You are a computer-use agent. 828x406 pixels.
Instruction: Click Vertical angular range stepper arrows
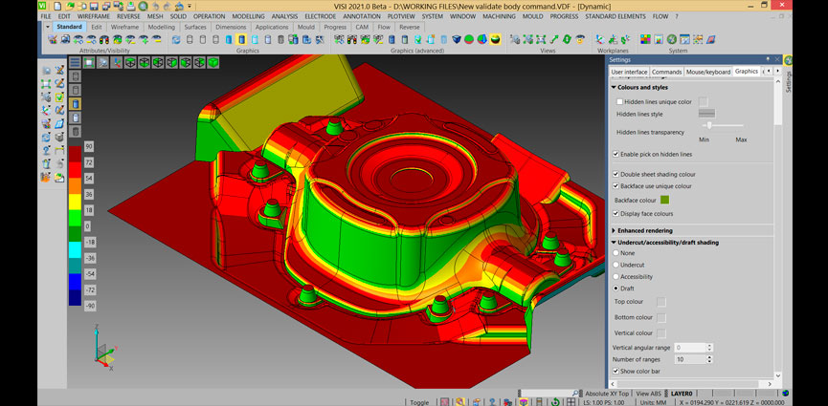(x=709, y=348)
